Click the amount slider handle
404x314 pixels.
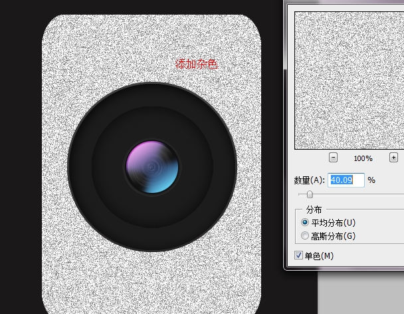pos(310,194)
